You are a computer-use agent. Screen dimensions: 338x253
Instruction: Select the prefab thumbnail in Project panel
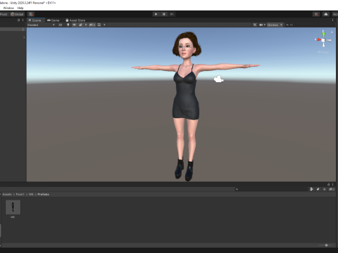point(13,207)
